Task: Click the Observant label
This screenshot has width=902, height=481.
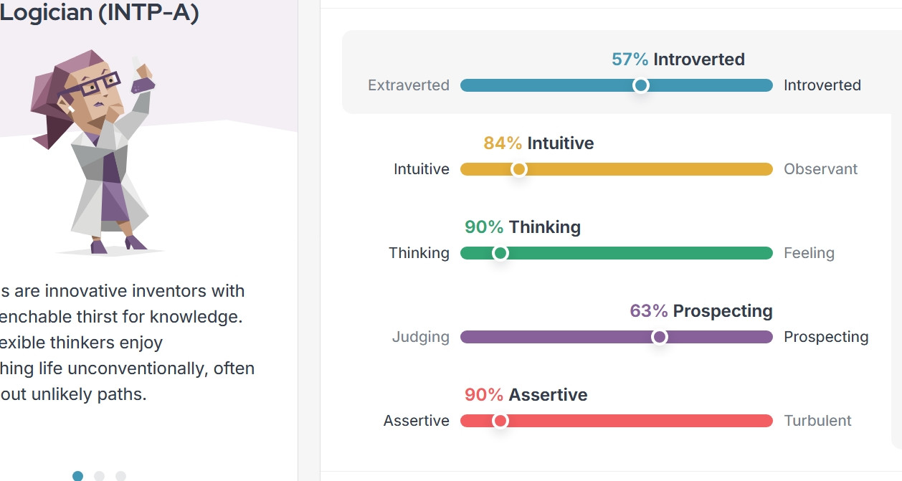Action: pos(820,169)
